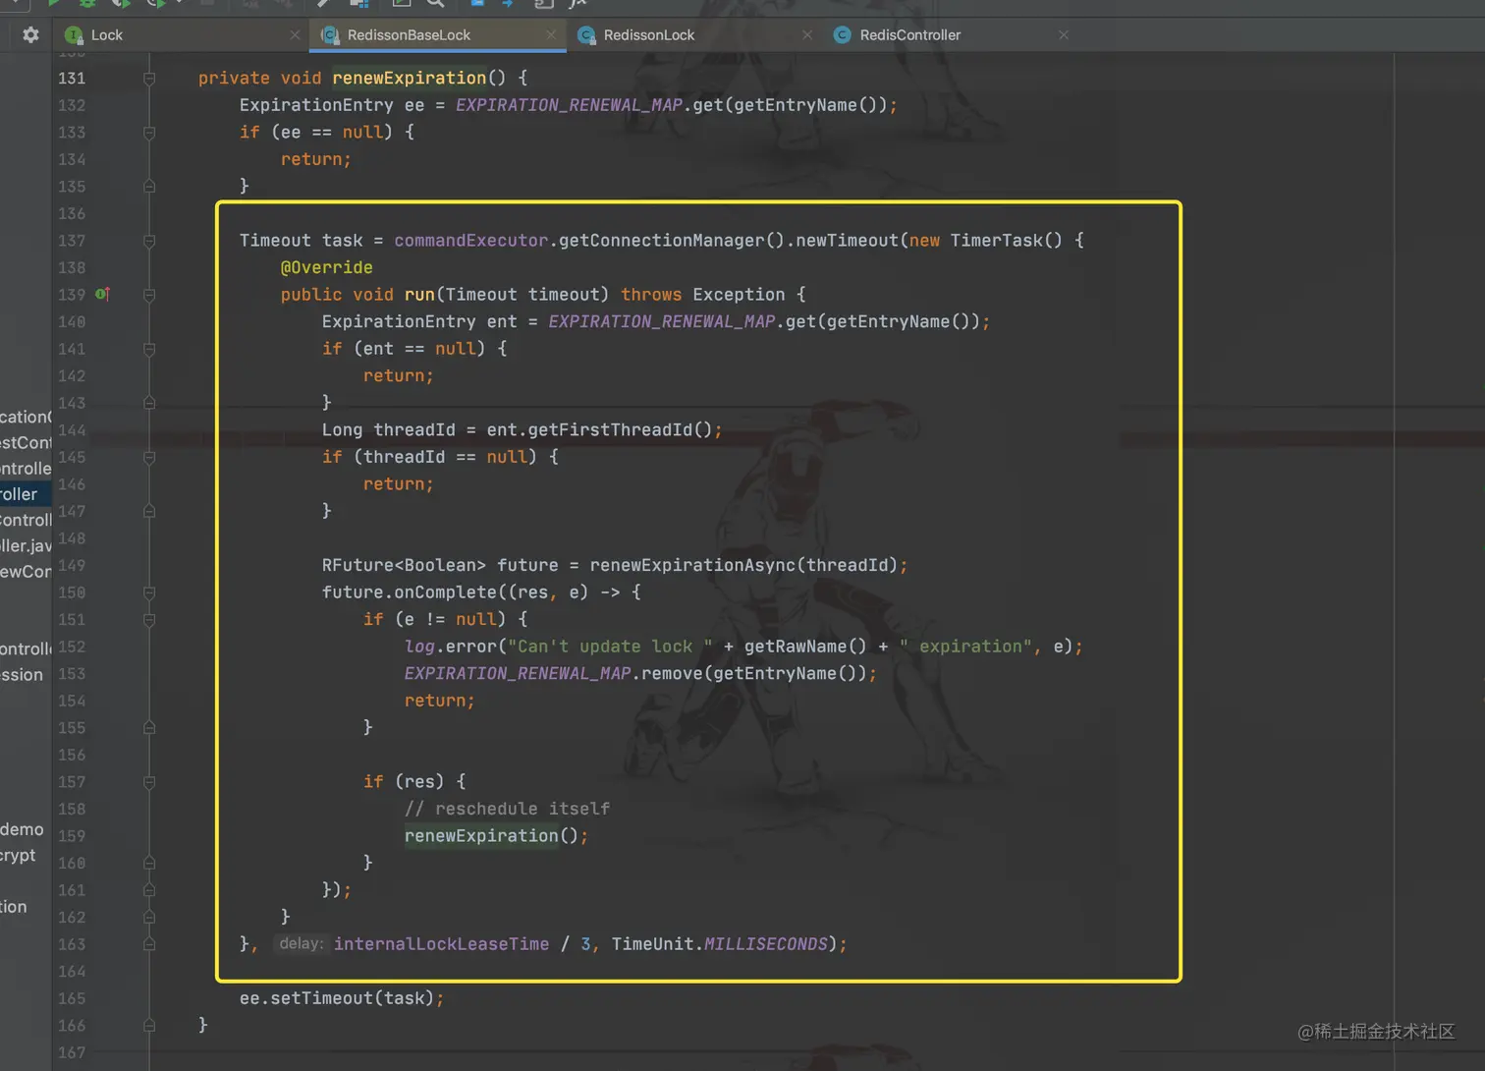Image resolution: width=1485 pixels, height=1071 pixels.
Task: Click newTimeout on line 137
Action: click(847, 240)
